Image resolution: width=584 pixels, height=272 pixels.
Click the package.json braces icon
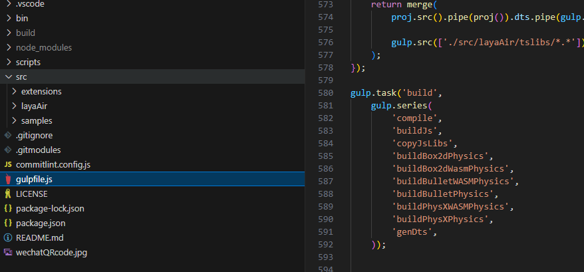pos(8,223)
